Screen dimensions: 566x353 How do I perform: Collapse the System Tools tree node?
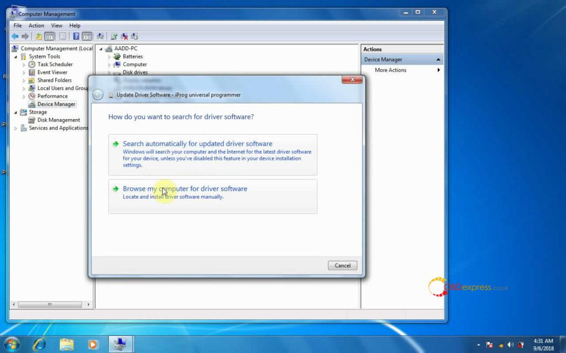15,57
